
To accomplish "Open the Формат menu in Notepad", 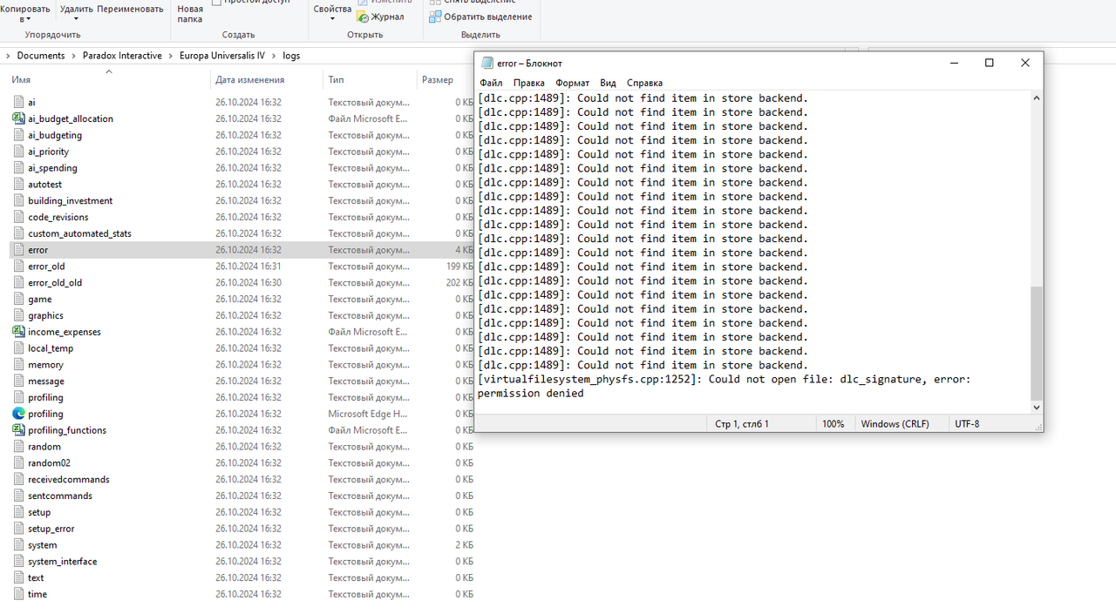I will (573, 83).
